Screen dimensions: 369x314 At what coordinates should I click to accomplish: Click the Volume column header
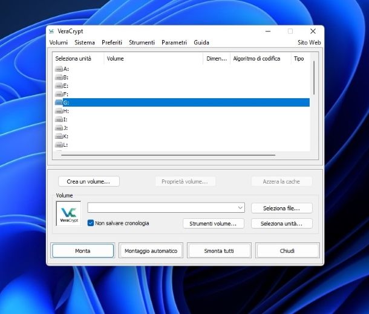(154, 58)
